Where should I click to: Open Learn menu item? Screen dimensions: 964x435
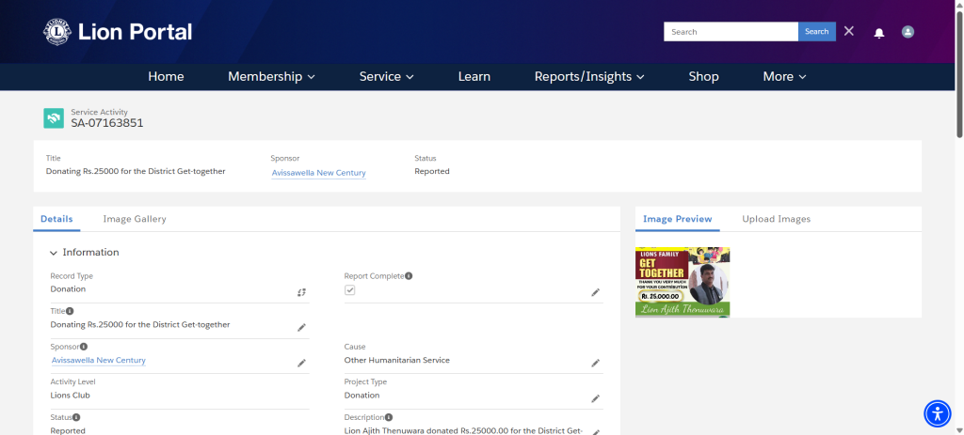click(x=474, y=77)
